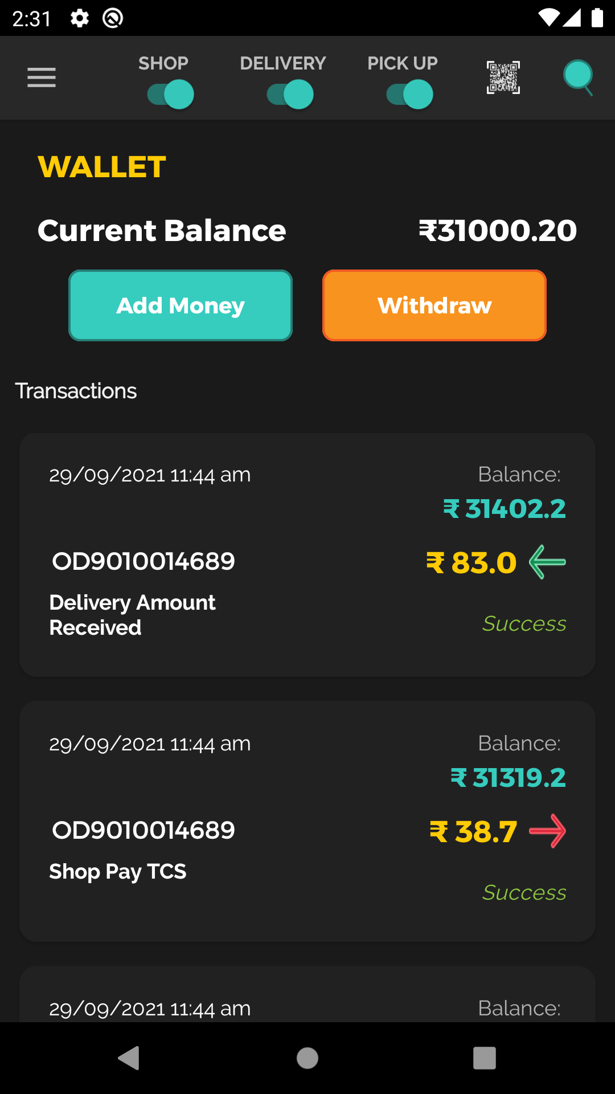This screenshot has height=1094, width=615.
Task: Open the hamburger navigation menu
Action: click(x=42, y=77)
